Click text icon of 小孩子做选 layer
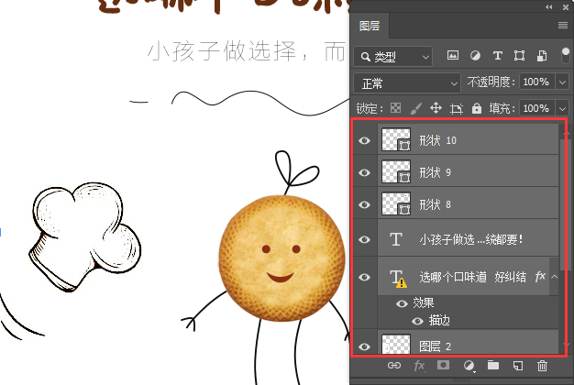Viewport: 574px width, 385px height. pyautogui.click(x=396, y=239)
